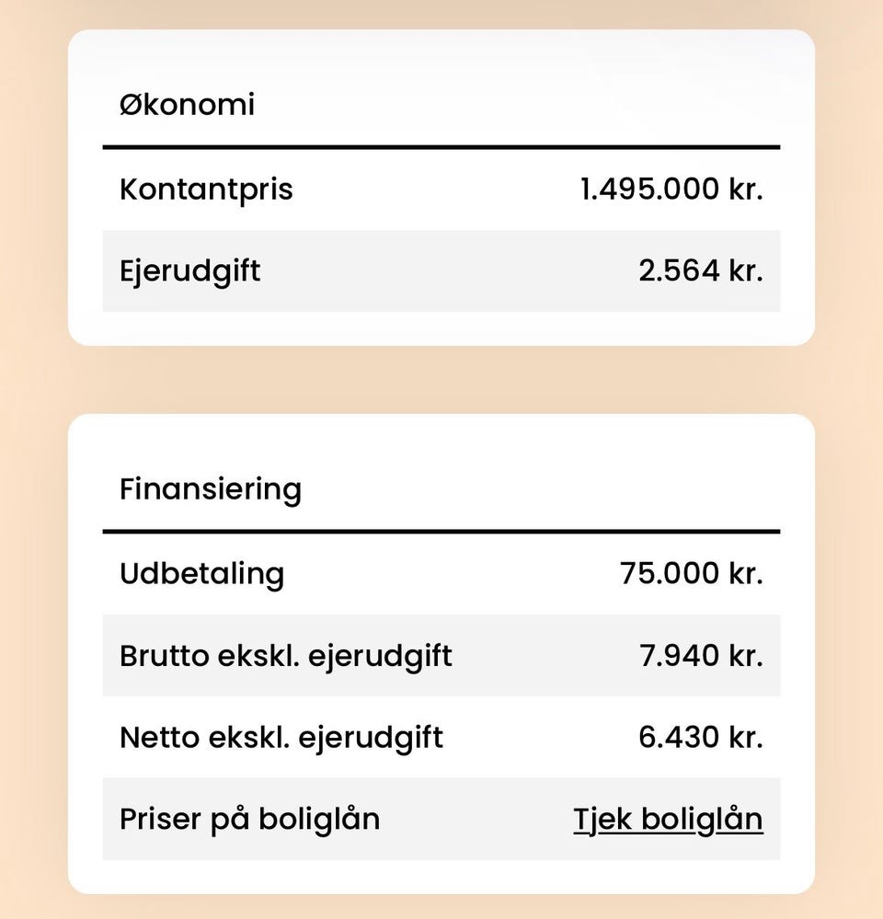Click the beige gap between the two cards
Image resolution: width=883 pixels, height=919 pixels.
tap(441, 380)
